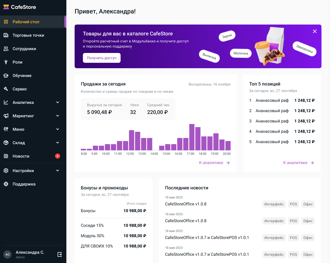330x263 pixels.
Task: Click the Модуль 30% promo code row
Action: [x=114, y=236]
